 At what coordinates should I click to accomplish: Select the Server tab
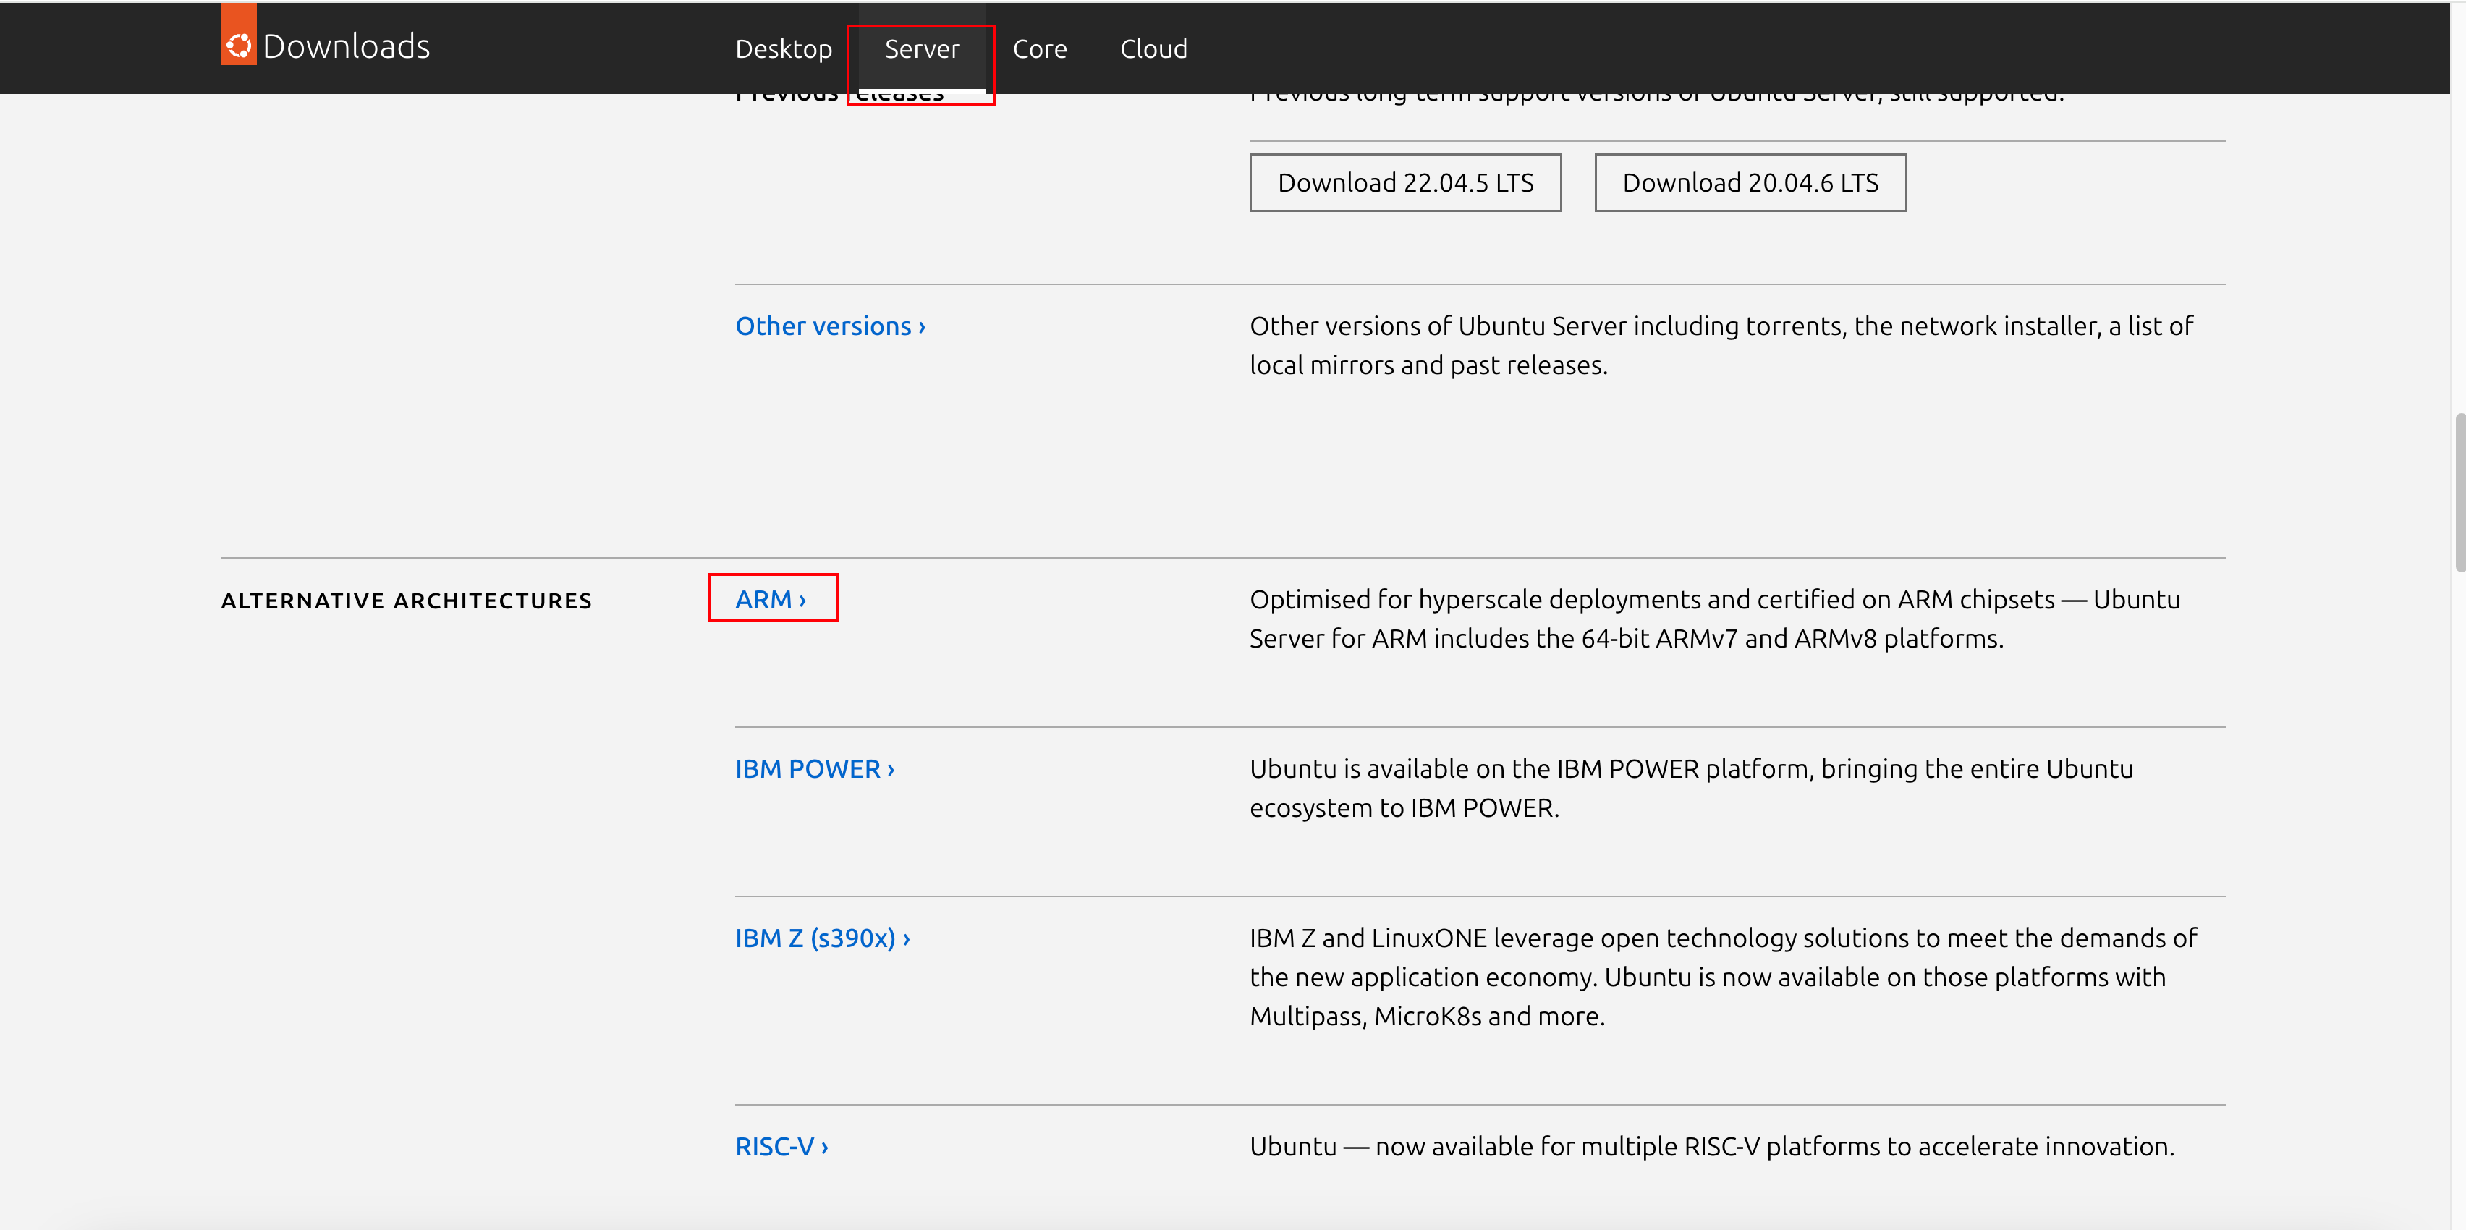point(922,48)
